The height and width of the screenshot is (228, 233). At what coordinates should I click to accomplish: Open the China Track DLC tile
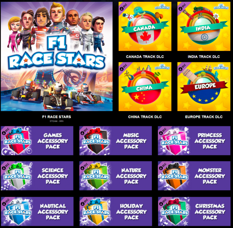145,86
